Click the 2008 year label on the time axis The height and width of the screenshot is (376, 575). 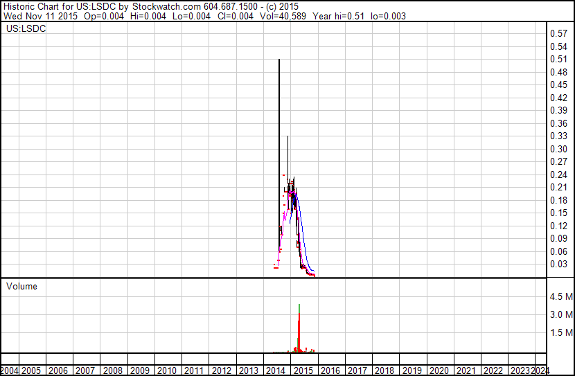tap(113, 370)
